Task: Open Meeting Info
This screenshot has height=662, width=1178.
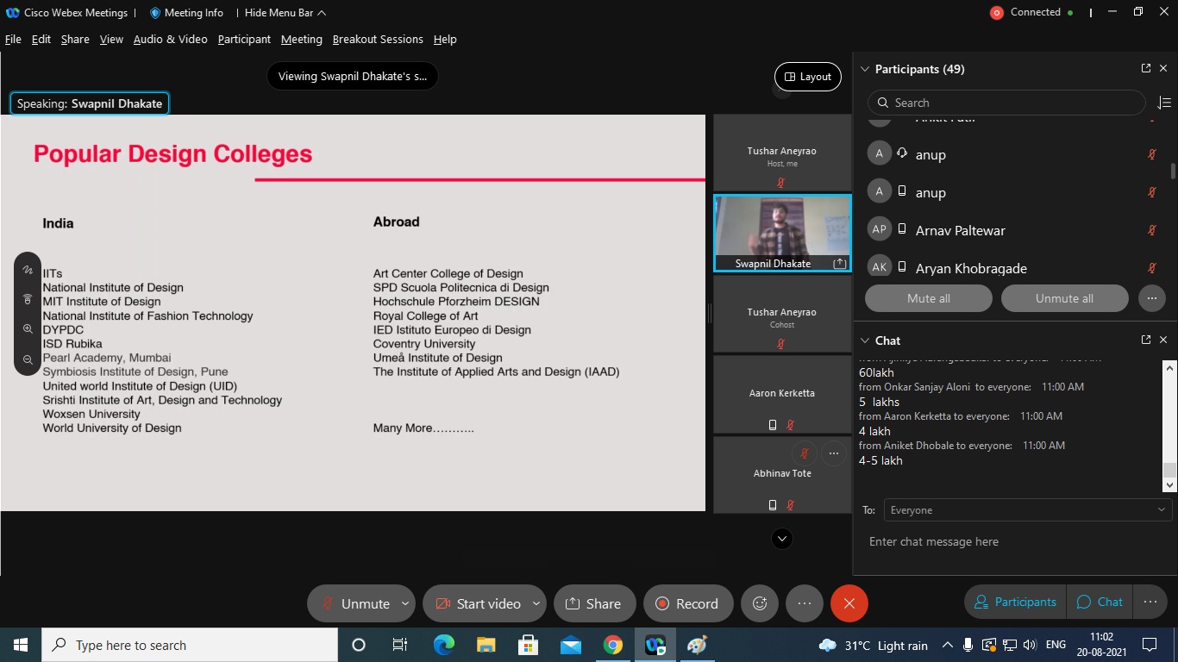Action: pos(186,13)
